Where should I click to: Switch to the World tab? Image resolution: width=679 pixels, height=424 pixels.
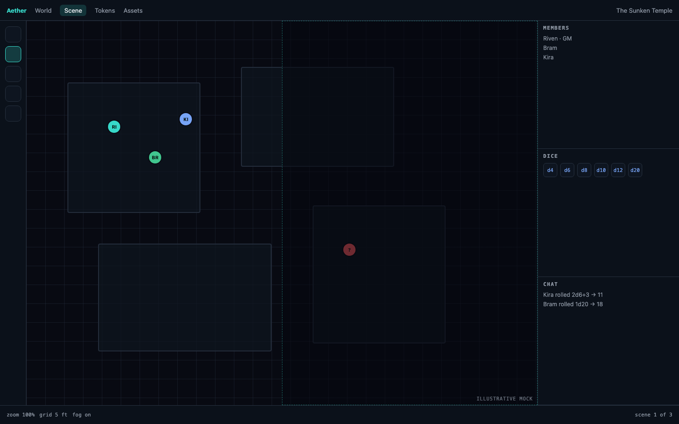43,10
